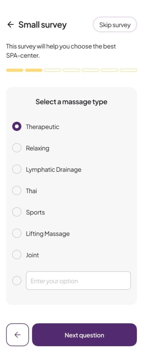Image resolution: width=143 pixels, height=363 pixels.
Task: Click the Lymphatic Drainage label text
Action: pos(54,170)
